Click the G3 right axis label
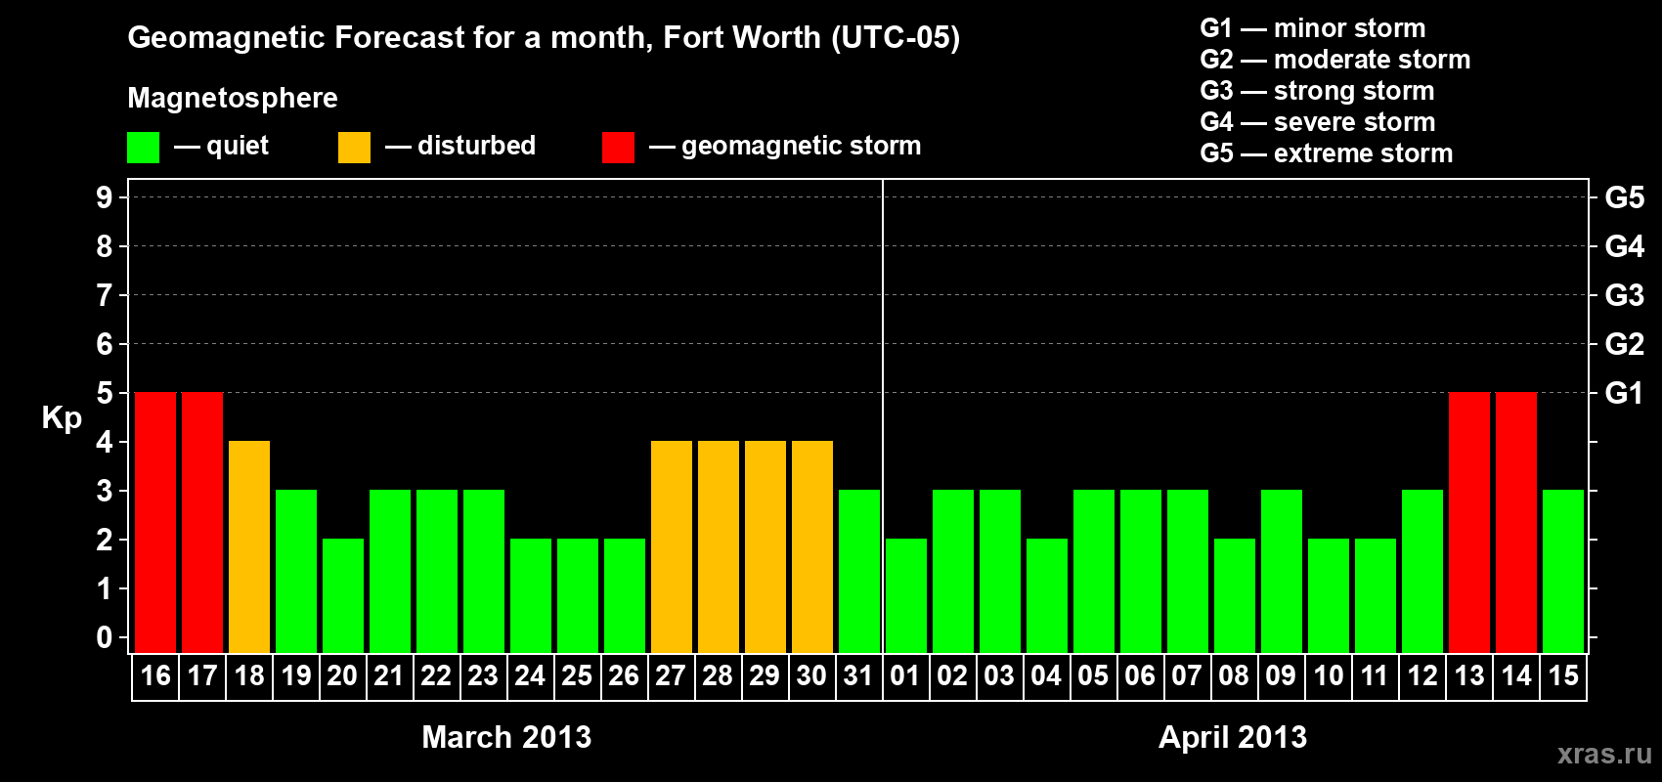The height and width of the screenshot is (782, 1662). (1624, 295)
